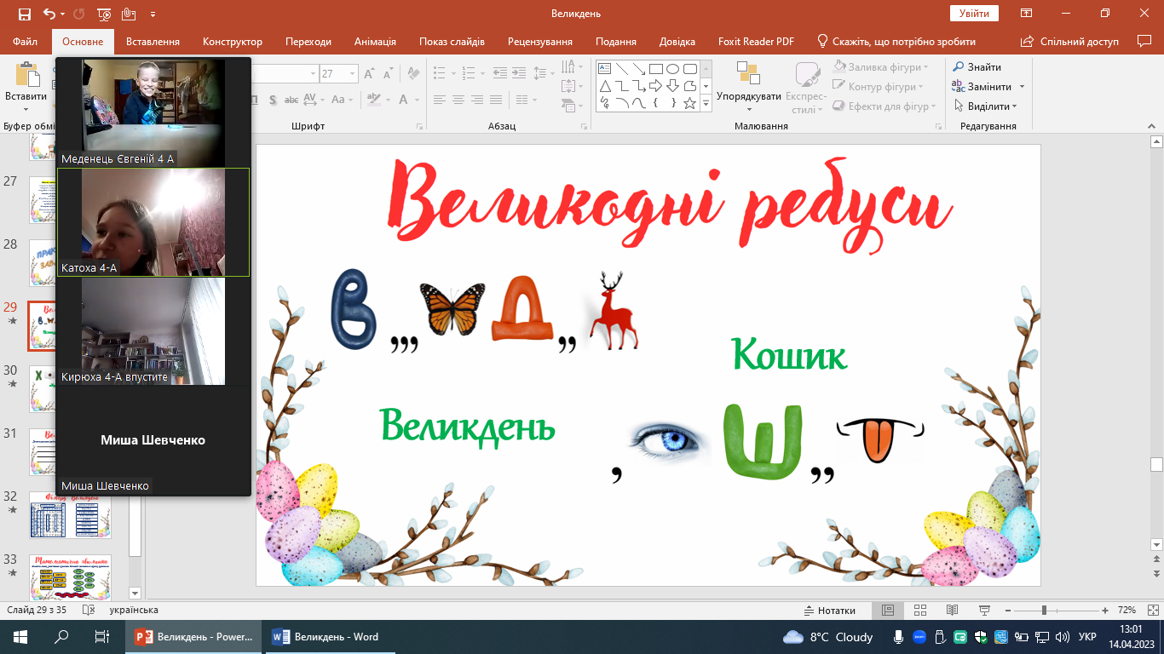The width and height of the screenshot is (1164, 654).
Task: Switch to slide sorter view icon
Action: (920, 611)
